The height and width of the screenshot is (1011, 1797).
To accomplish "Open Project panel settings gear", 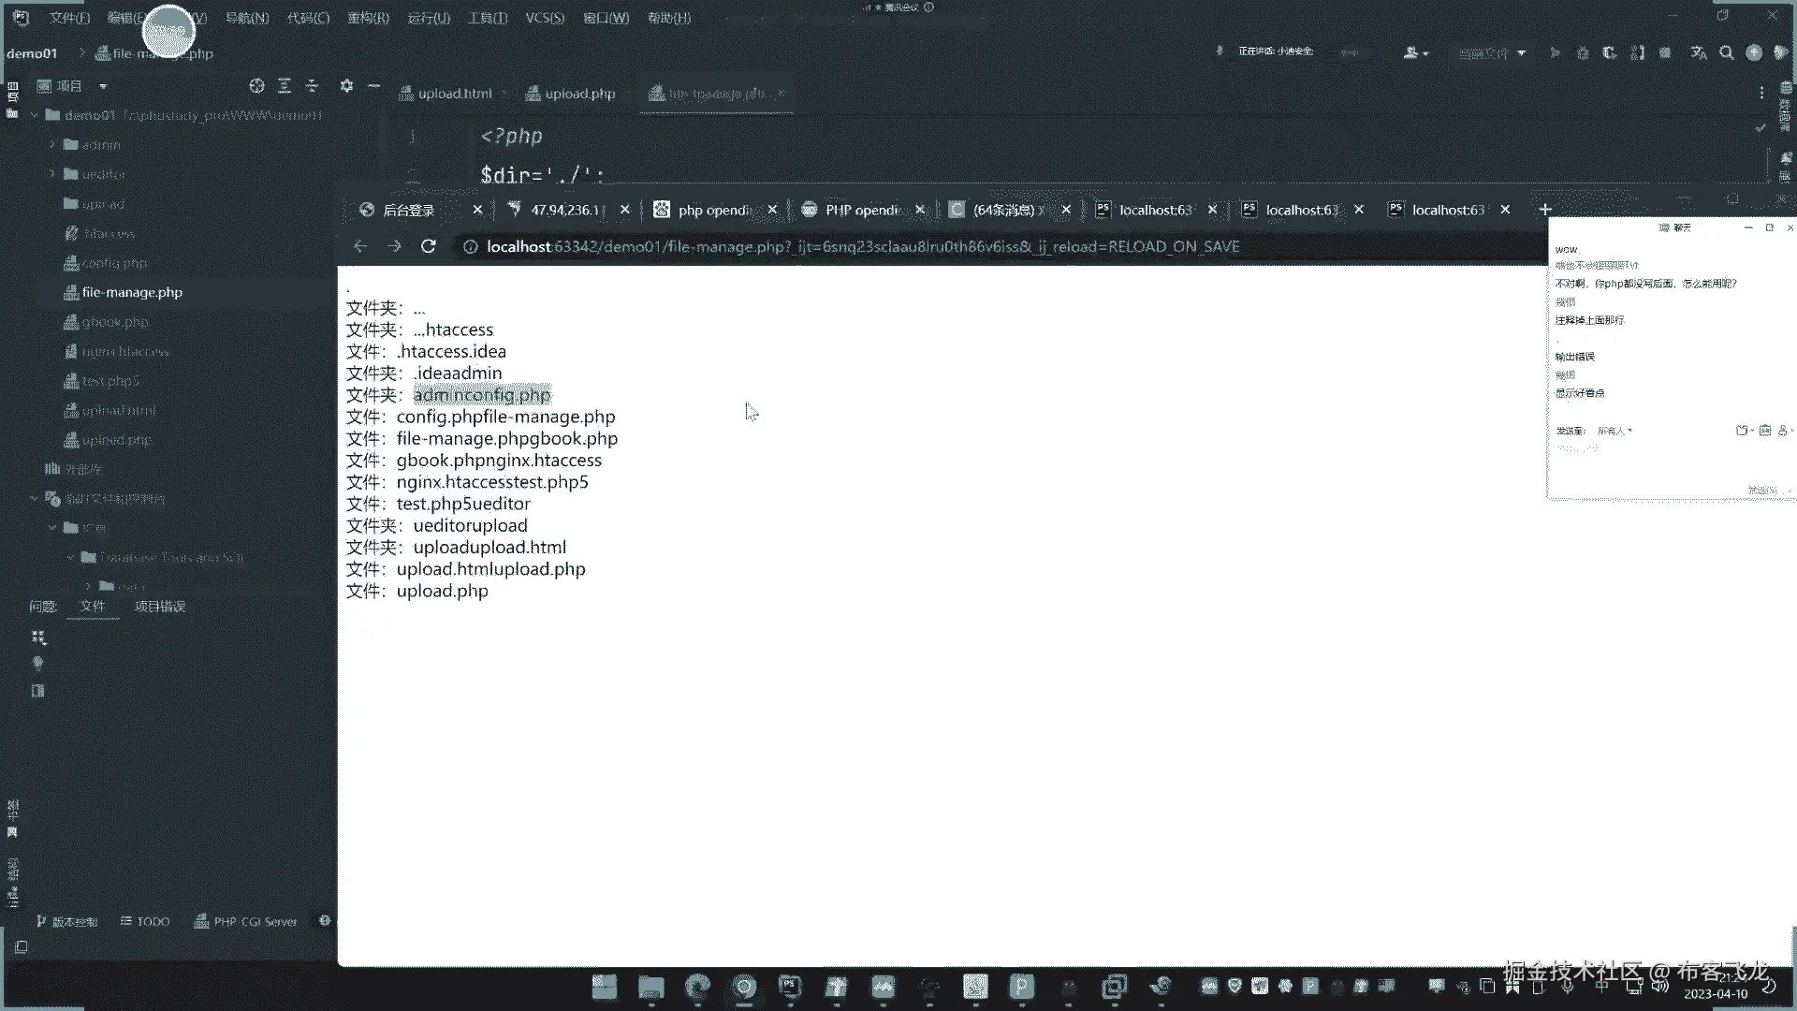I will coord(346,86).
